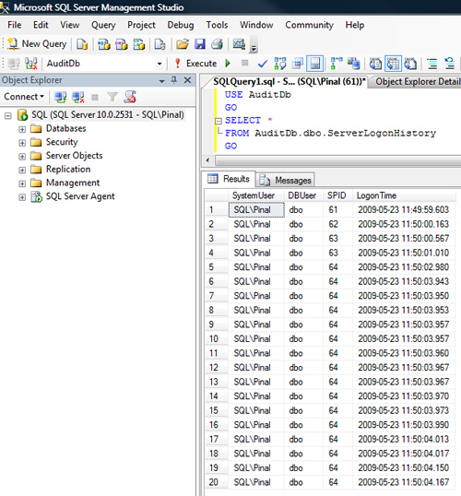The width and height of the screenshot is (461, 496).
Task: Open the AuditDb database dropdown
Action: [x=160, y=64]
